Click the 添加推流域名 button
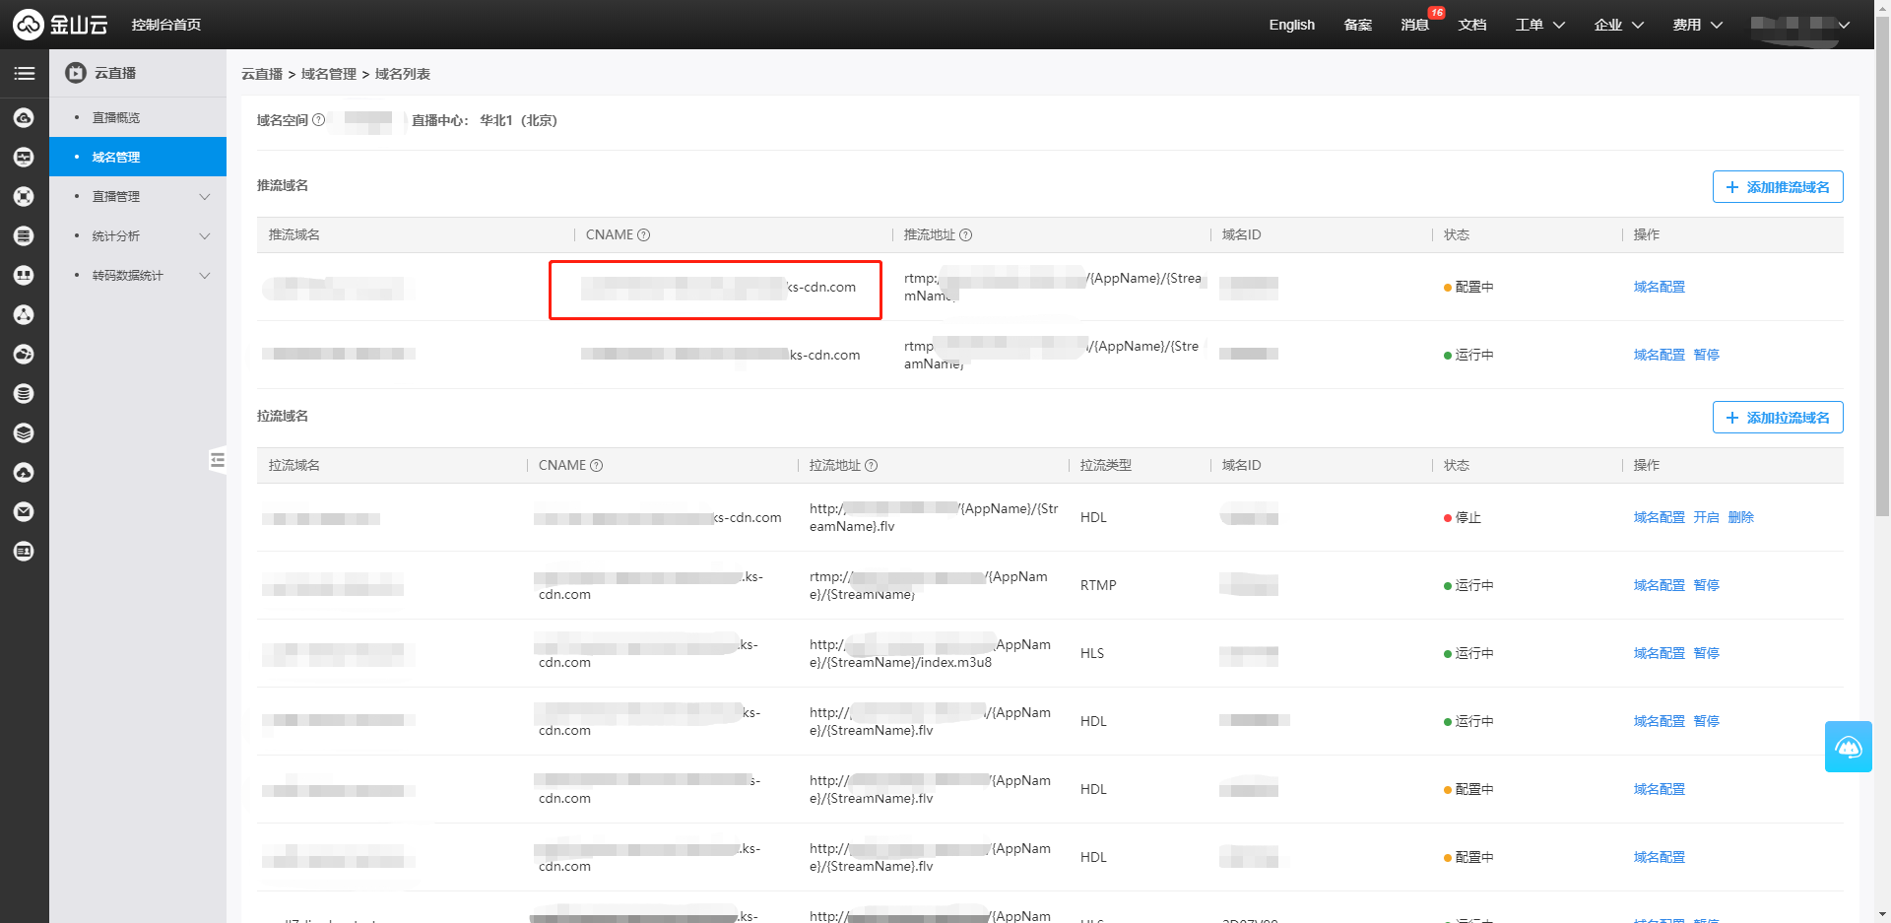This screenshot has width=1891, height=923. pyautogui.click(x=1777, y=187)
